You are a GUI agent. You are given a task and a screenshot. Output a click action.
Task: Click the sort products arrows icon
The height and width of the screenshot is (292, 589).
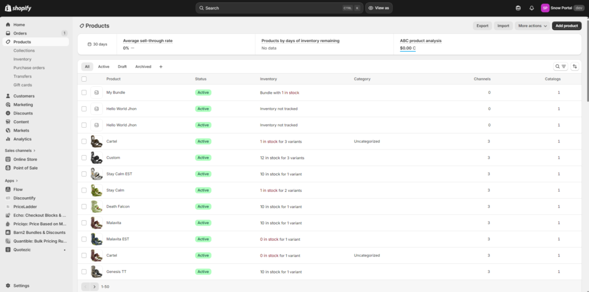pyautogui.click(x=574, y=67)
